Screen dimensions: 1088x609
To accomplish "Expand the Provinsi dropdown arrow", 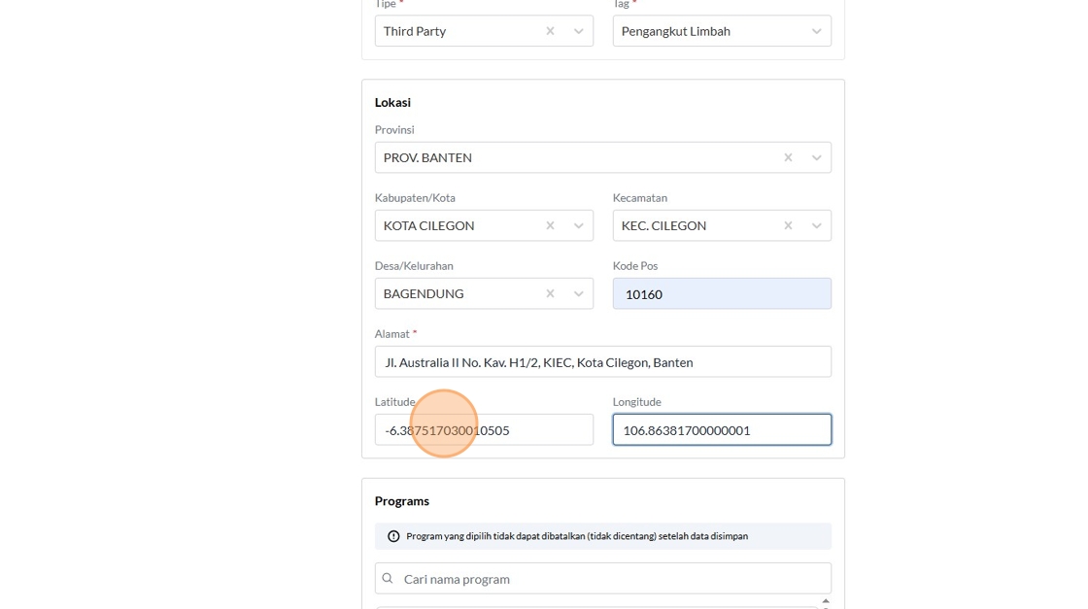I will click(x=817, y=157).
